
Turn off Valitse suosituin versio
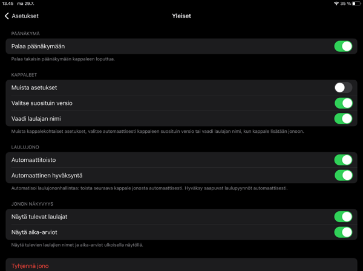pos(343,103)
